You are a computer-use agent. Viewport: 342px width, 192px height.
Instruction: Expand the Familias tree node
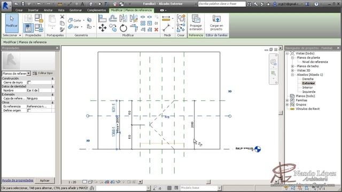tap(287, 100)
